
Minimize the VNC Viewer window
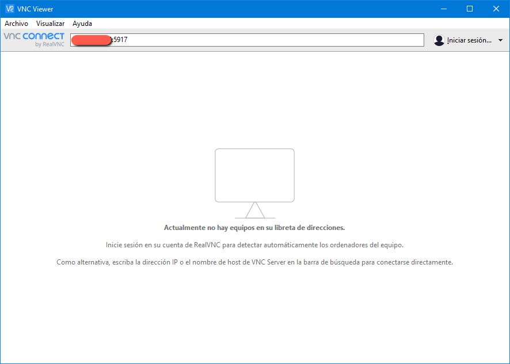click(443, 9)
